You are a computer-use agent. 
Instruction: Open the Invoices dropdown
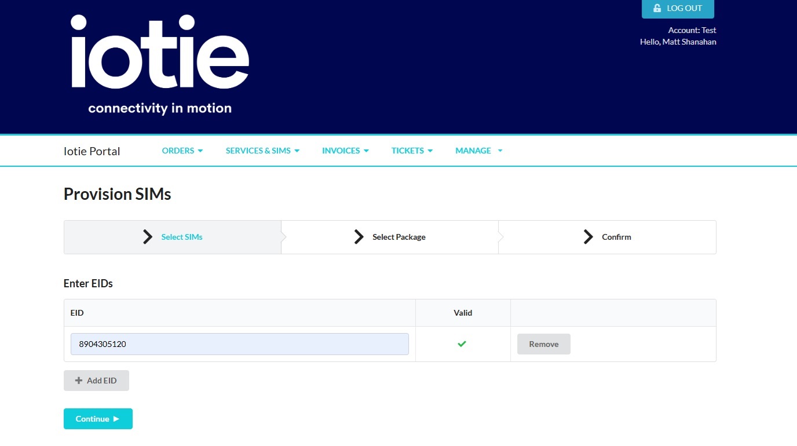pos(345,151)
